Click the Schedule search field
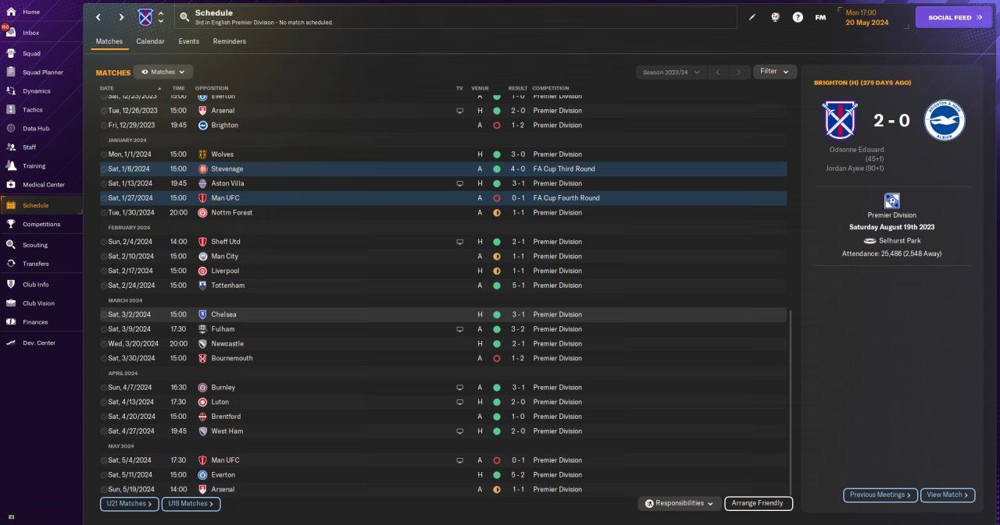This screenshot has width=1000, height=525. click(x=455, y=17)
